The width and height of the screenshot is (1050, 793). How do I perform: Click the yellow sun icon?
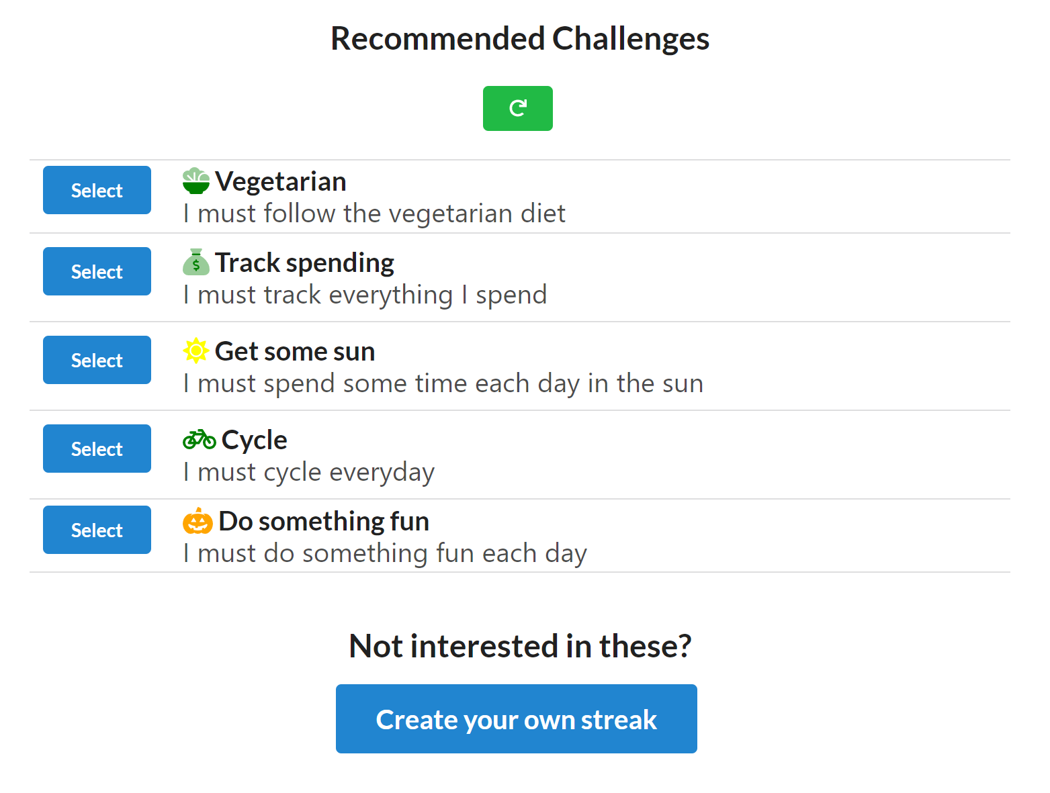click(x=196, y=351)
